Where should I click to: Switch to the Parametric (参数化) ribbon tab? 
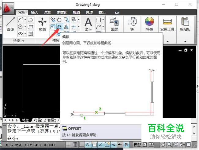pyautogui.click(x=62, y=13)
